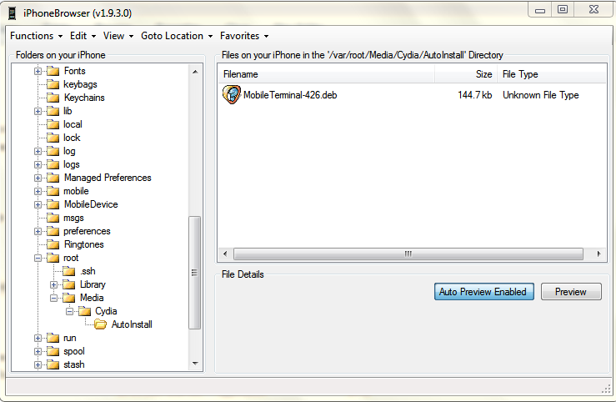Click the MobileDevice folder icon

[x=53, y=204]
